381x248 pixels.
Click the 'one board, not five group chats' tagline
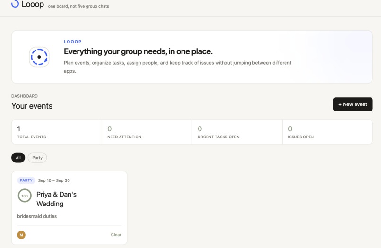coord(78,6)
